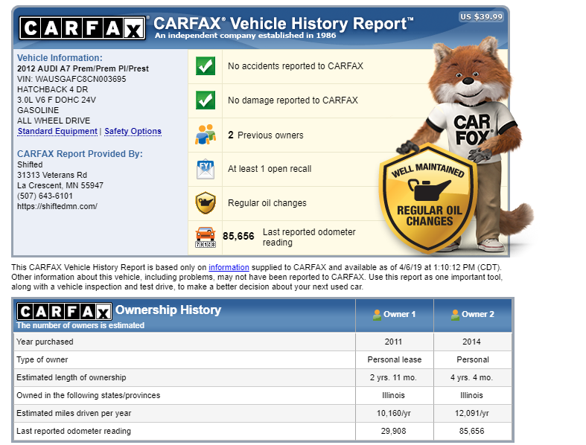Click the 12,091/yr miles cell

[471, 413]
